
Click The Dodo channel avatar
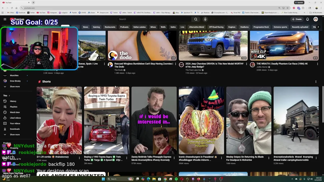pyautogui.click(x=110, y=65)
